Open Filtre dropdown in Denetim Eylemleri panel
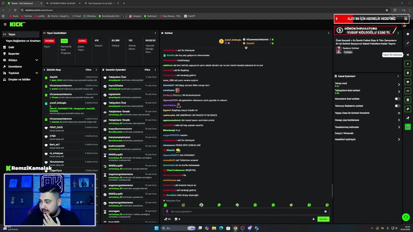The height and width of the screenshot is (232, 413). coord(147,70)
